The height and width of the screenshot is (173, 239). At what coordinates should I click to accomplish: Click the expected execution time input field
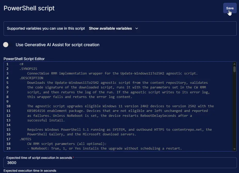pyautogui.click(x=120, y=163)
